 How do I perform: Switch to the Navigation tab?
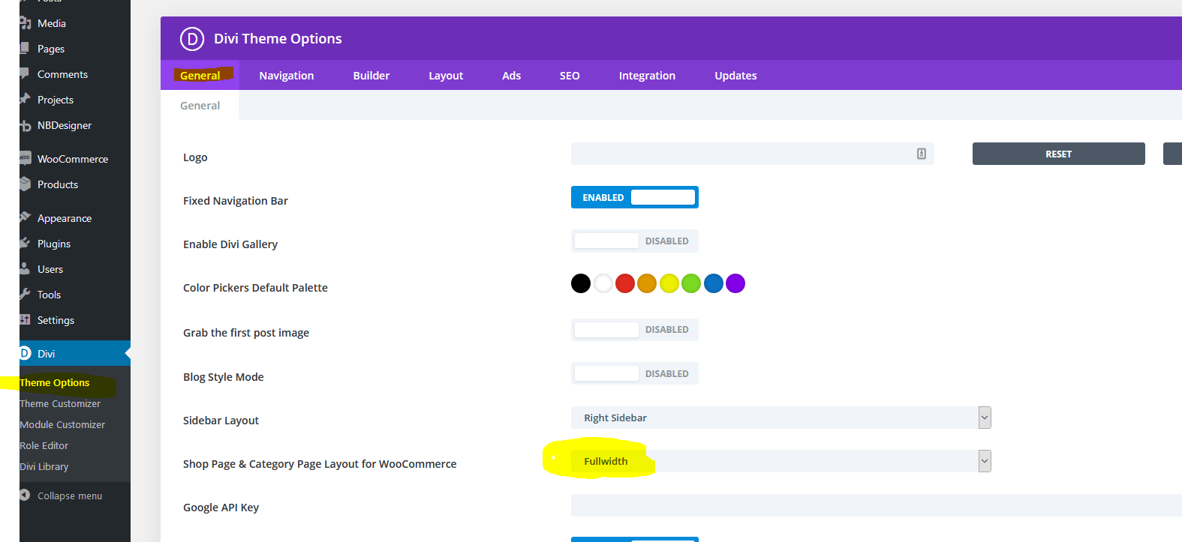click(x=287, y=75)
